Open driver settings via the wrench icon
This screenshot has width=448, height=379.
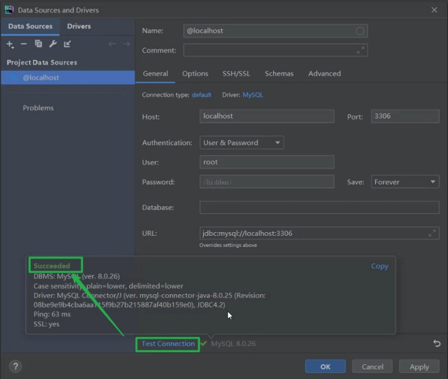point(53,44)
